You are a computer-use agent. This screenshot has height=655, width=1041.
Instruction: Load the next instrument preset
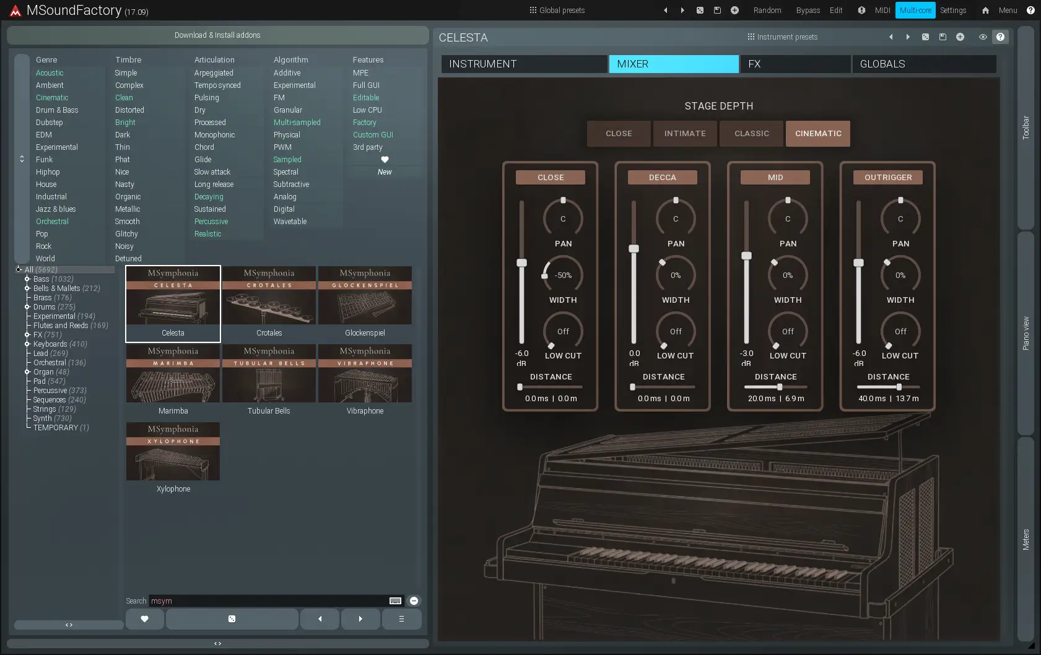click(908, 37)
